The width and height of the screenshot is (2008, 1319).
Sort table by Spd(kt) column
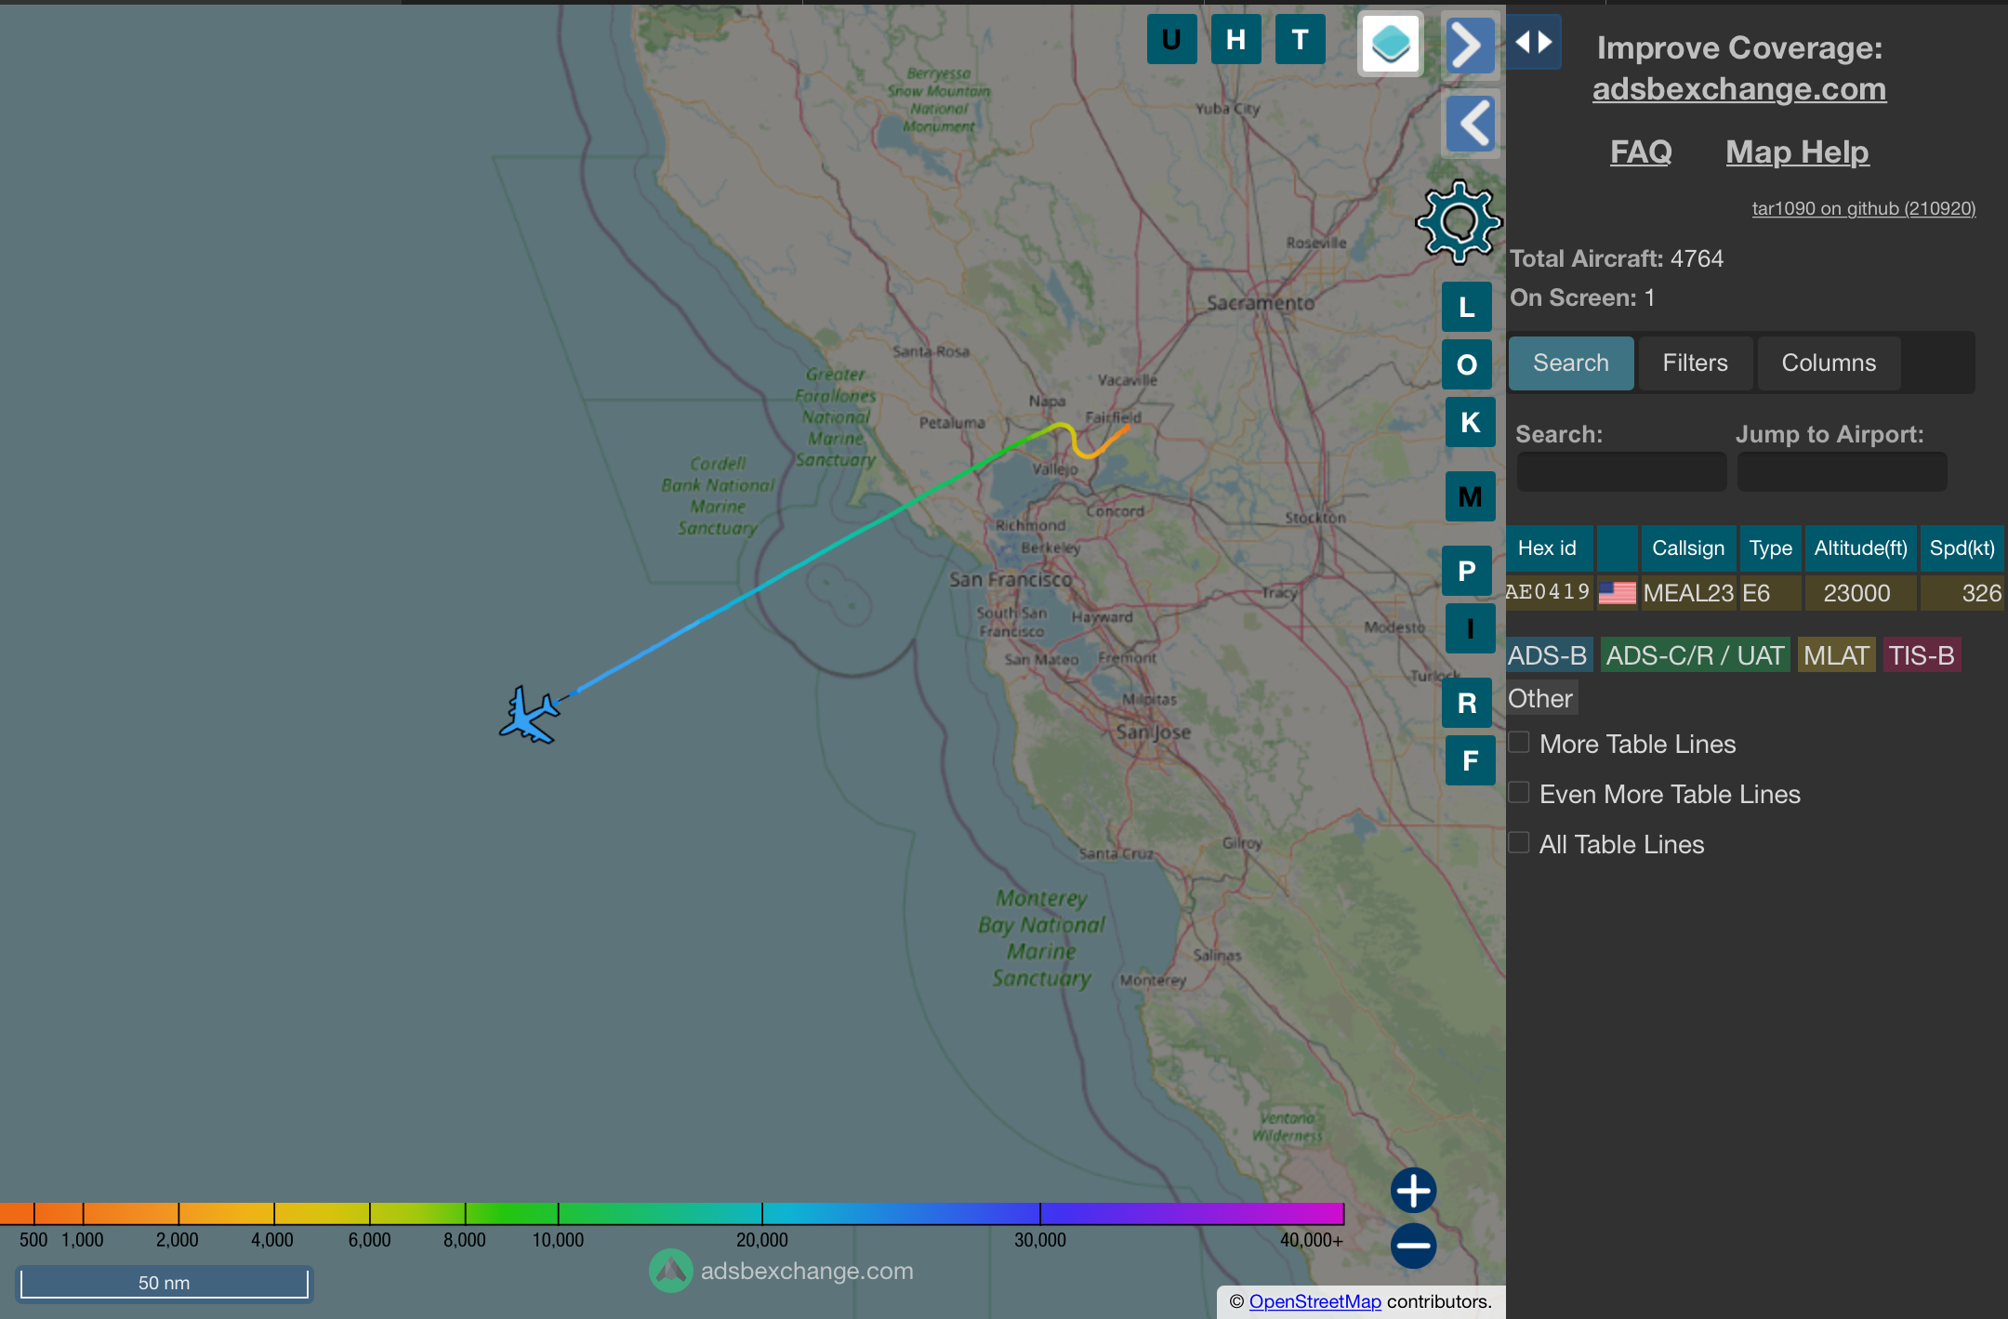1962,548
